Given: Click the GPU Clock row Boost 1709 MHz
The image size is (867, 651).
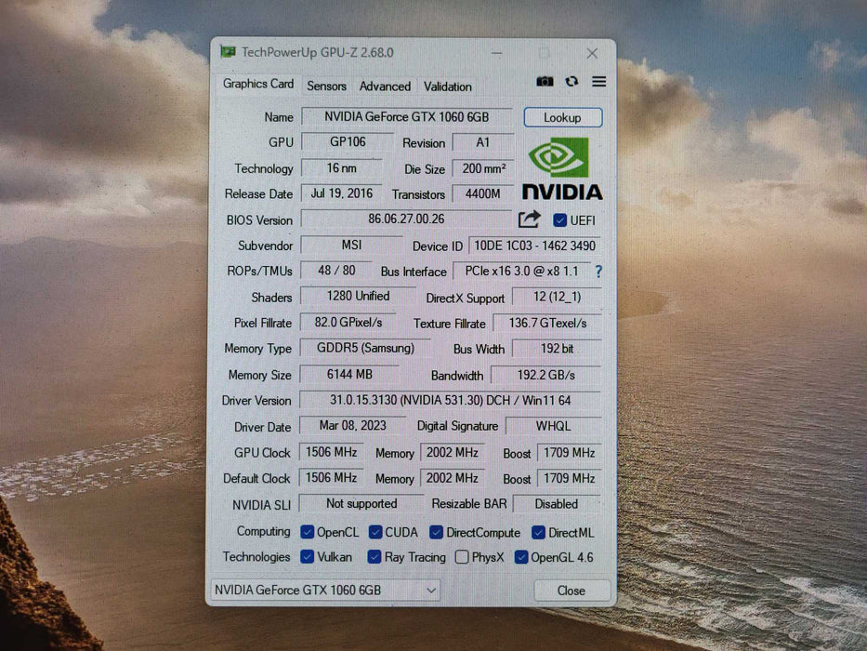Looking at the screenshot, I should coord(569,452).
